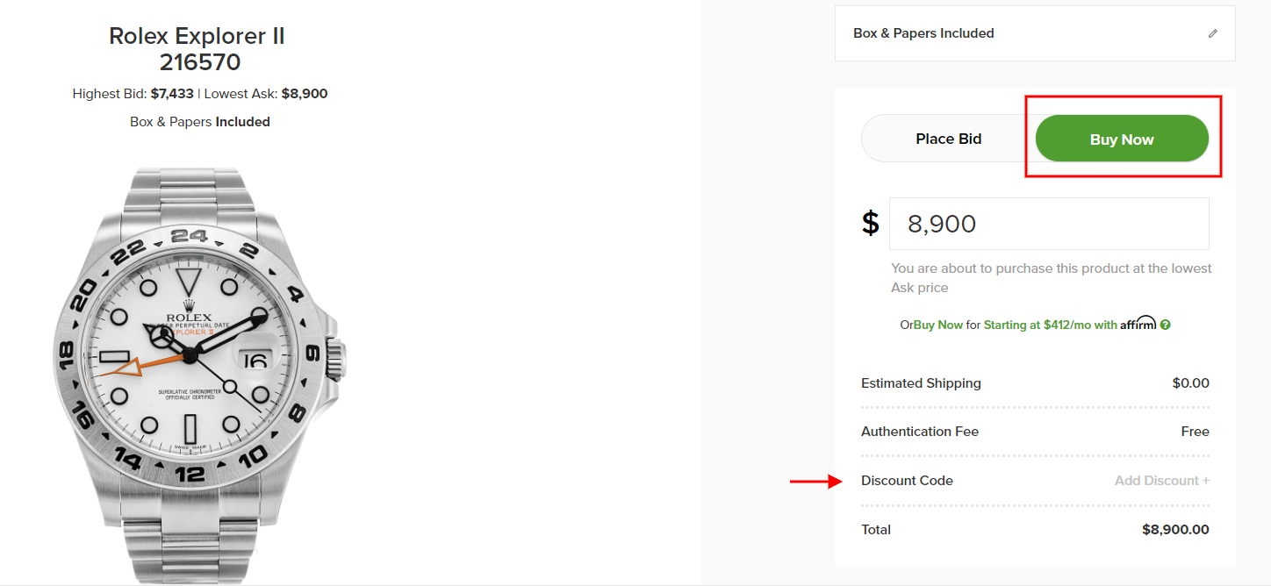1271x586 pixels.
Task: Click the Buy Now link in Affirm offer
Action: 938,325
